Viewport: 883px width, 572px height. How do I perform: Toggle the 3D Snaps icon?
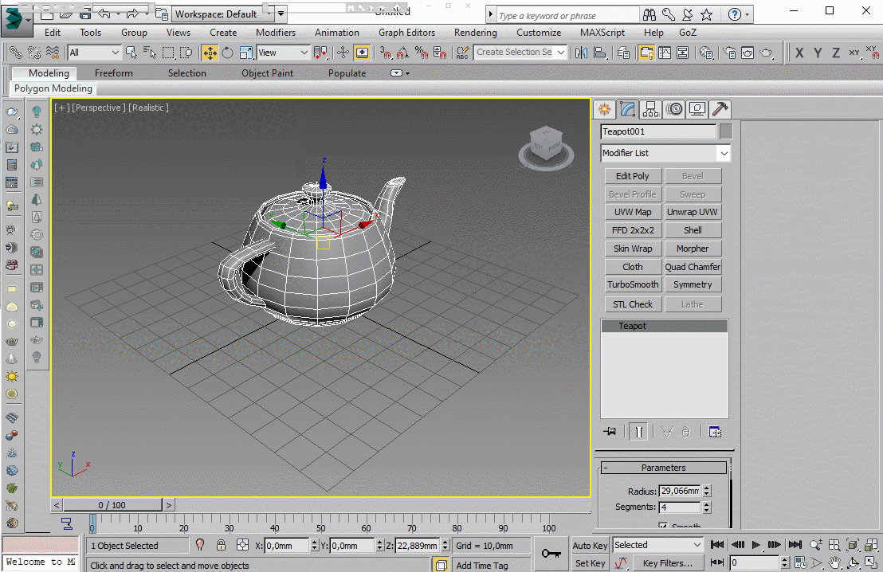point(386,53)
